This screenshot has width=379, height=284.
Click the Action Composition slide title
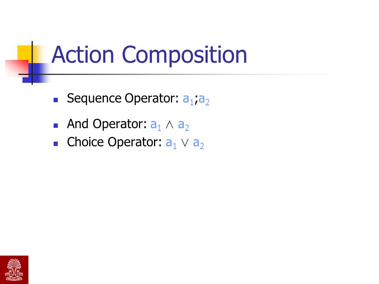[x=149, y=55]
